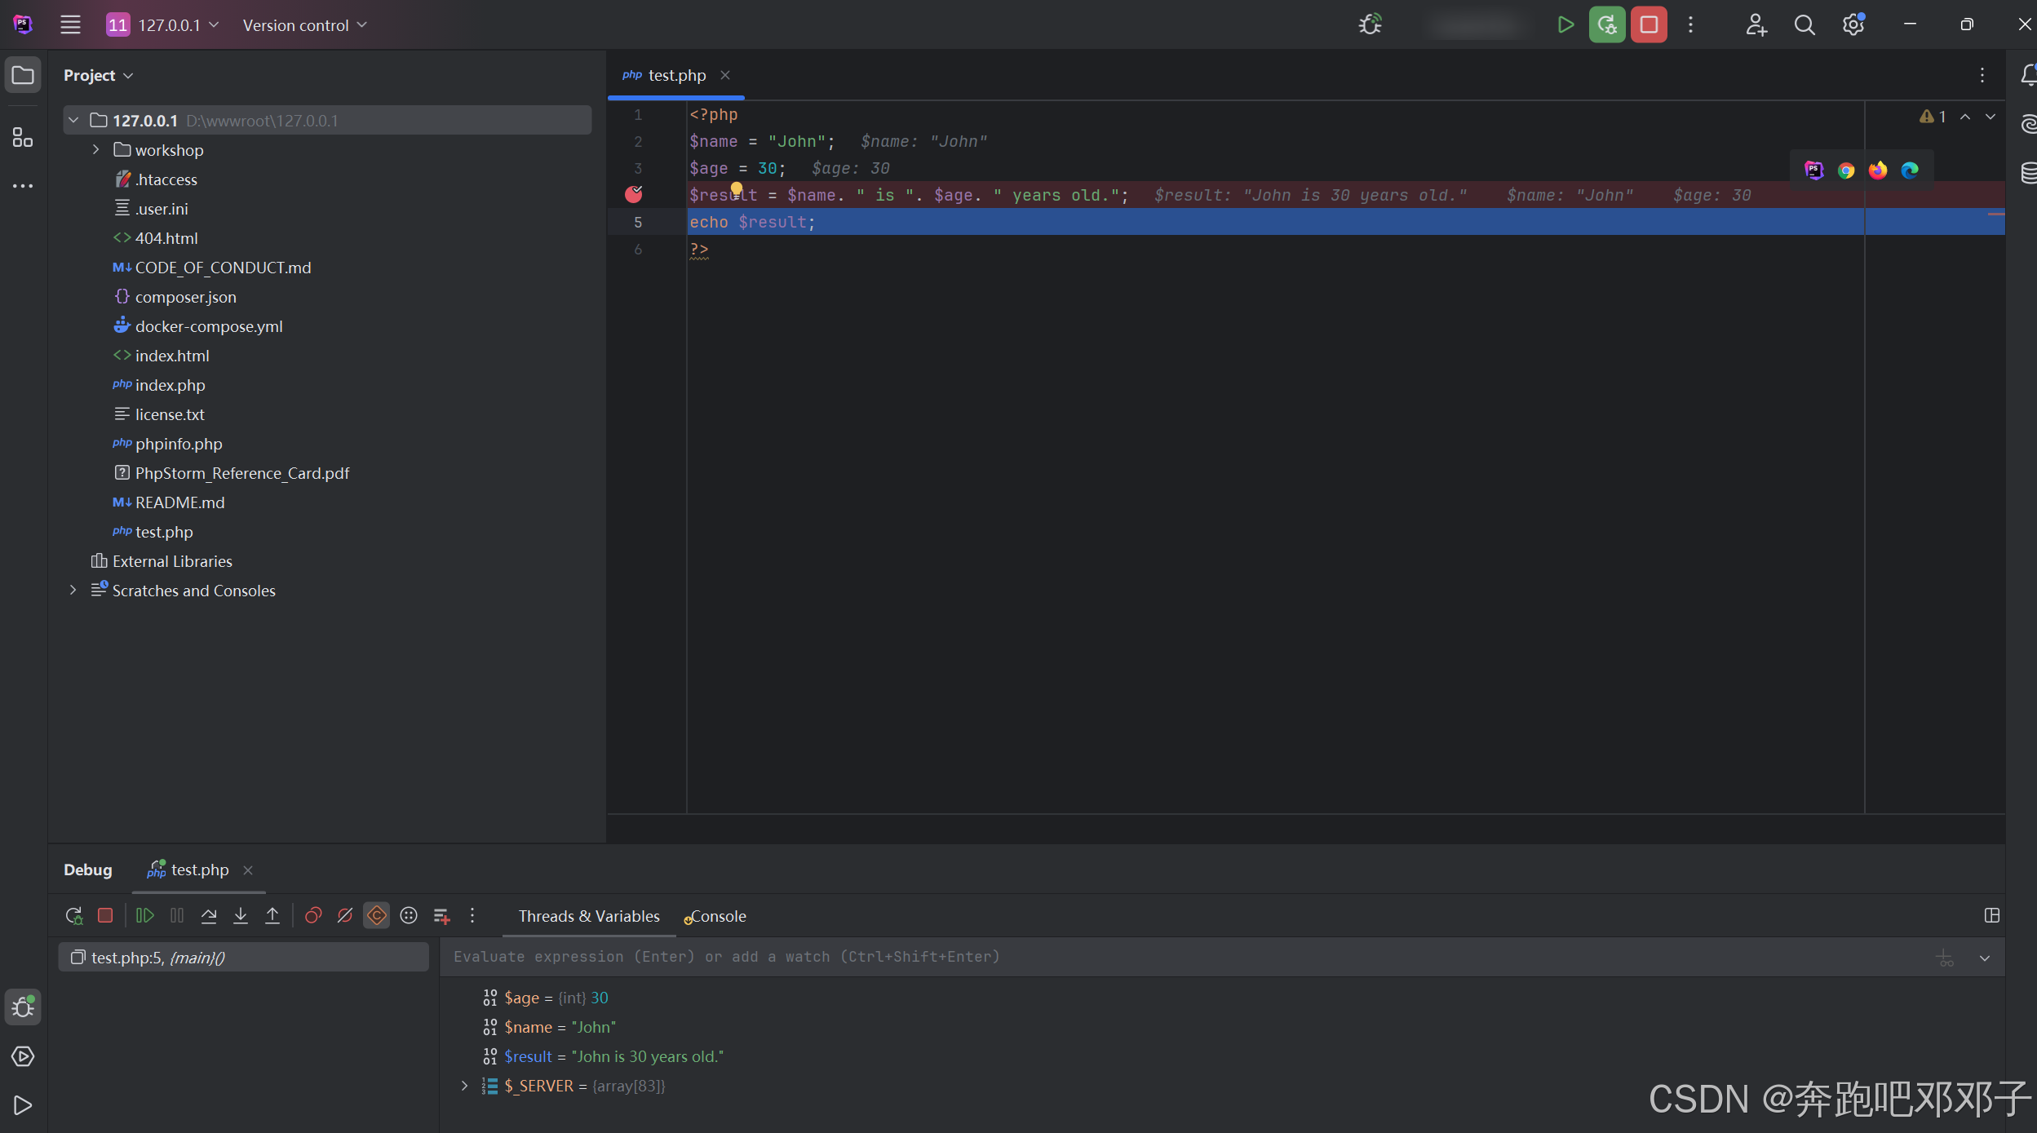Click the Pause Program button
This screenshot has width=2037, height=1133.
(177, 916)
